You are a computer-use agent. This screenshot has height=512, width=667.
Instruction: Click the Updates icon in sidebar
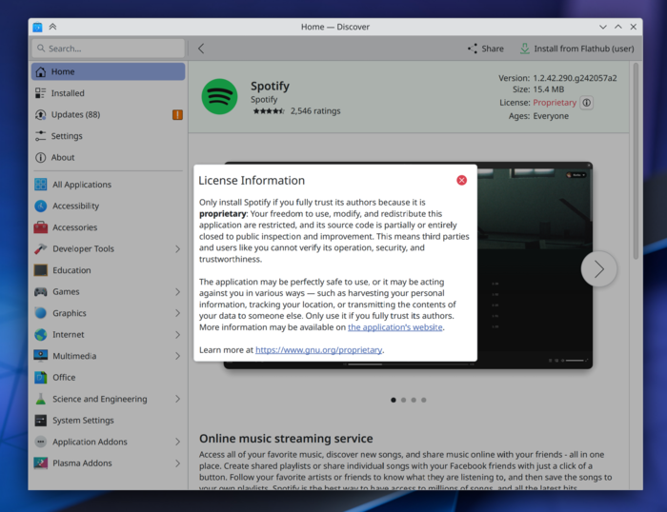[41, 115]
